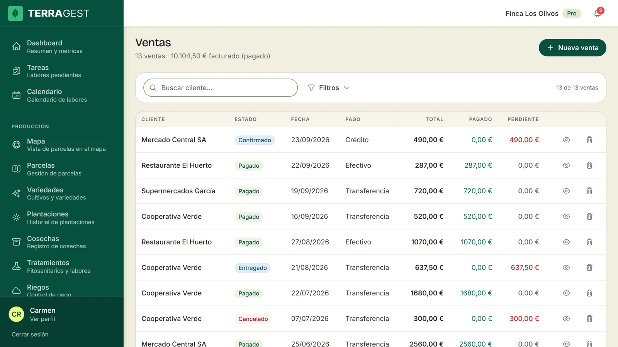Click the FECHA column header

[300, 119]
